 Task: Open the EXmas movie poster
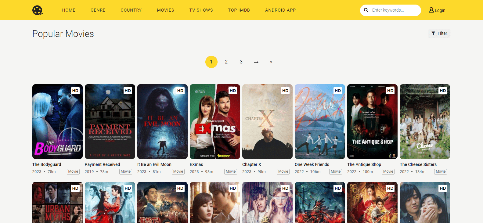click(215, 121)
